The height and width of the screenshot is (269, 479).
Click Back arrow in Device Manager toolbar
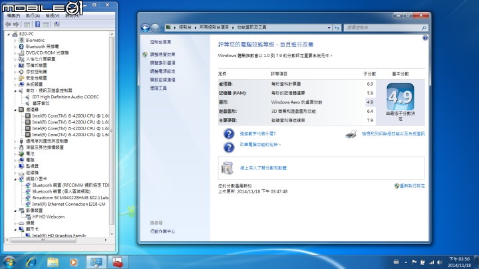click(8, 24)
